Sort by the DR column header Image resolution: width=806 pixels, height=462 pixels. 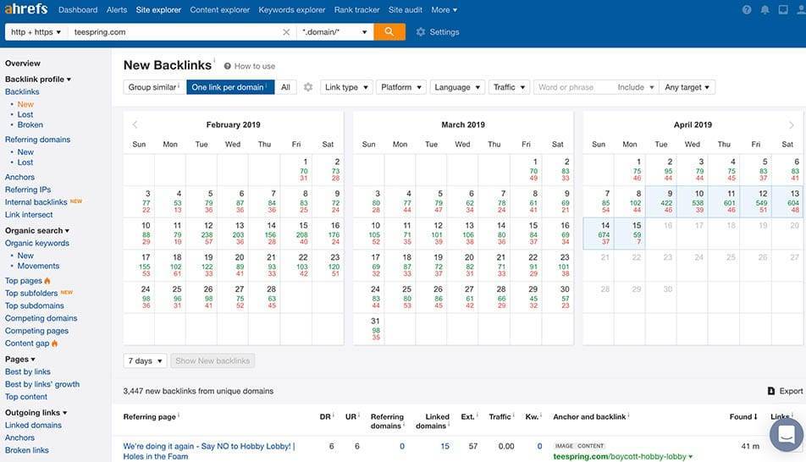(326, 417)
